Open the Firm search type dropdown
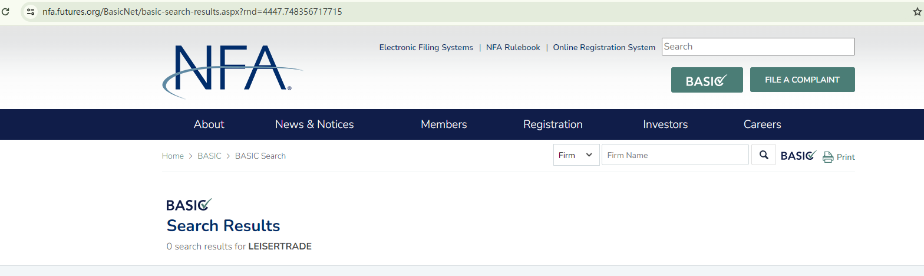 coord(576,155)
